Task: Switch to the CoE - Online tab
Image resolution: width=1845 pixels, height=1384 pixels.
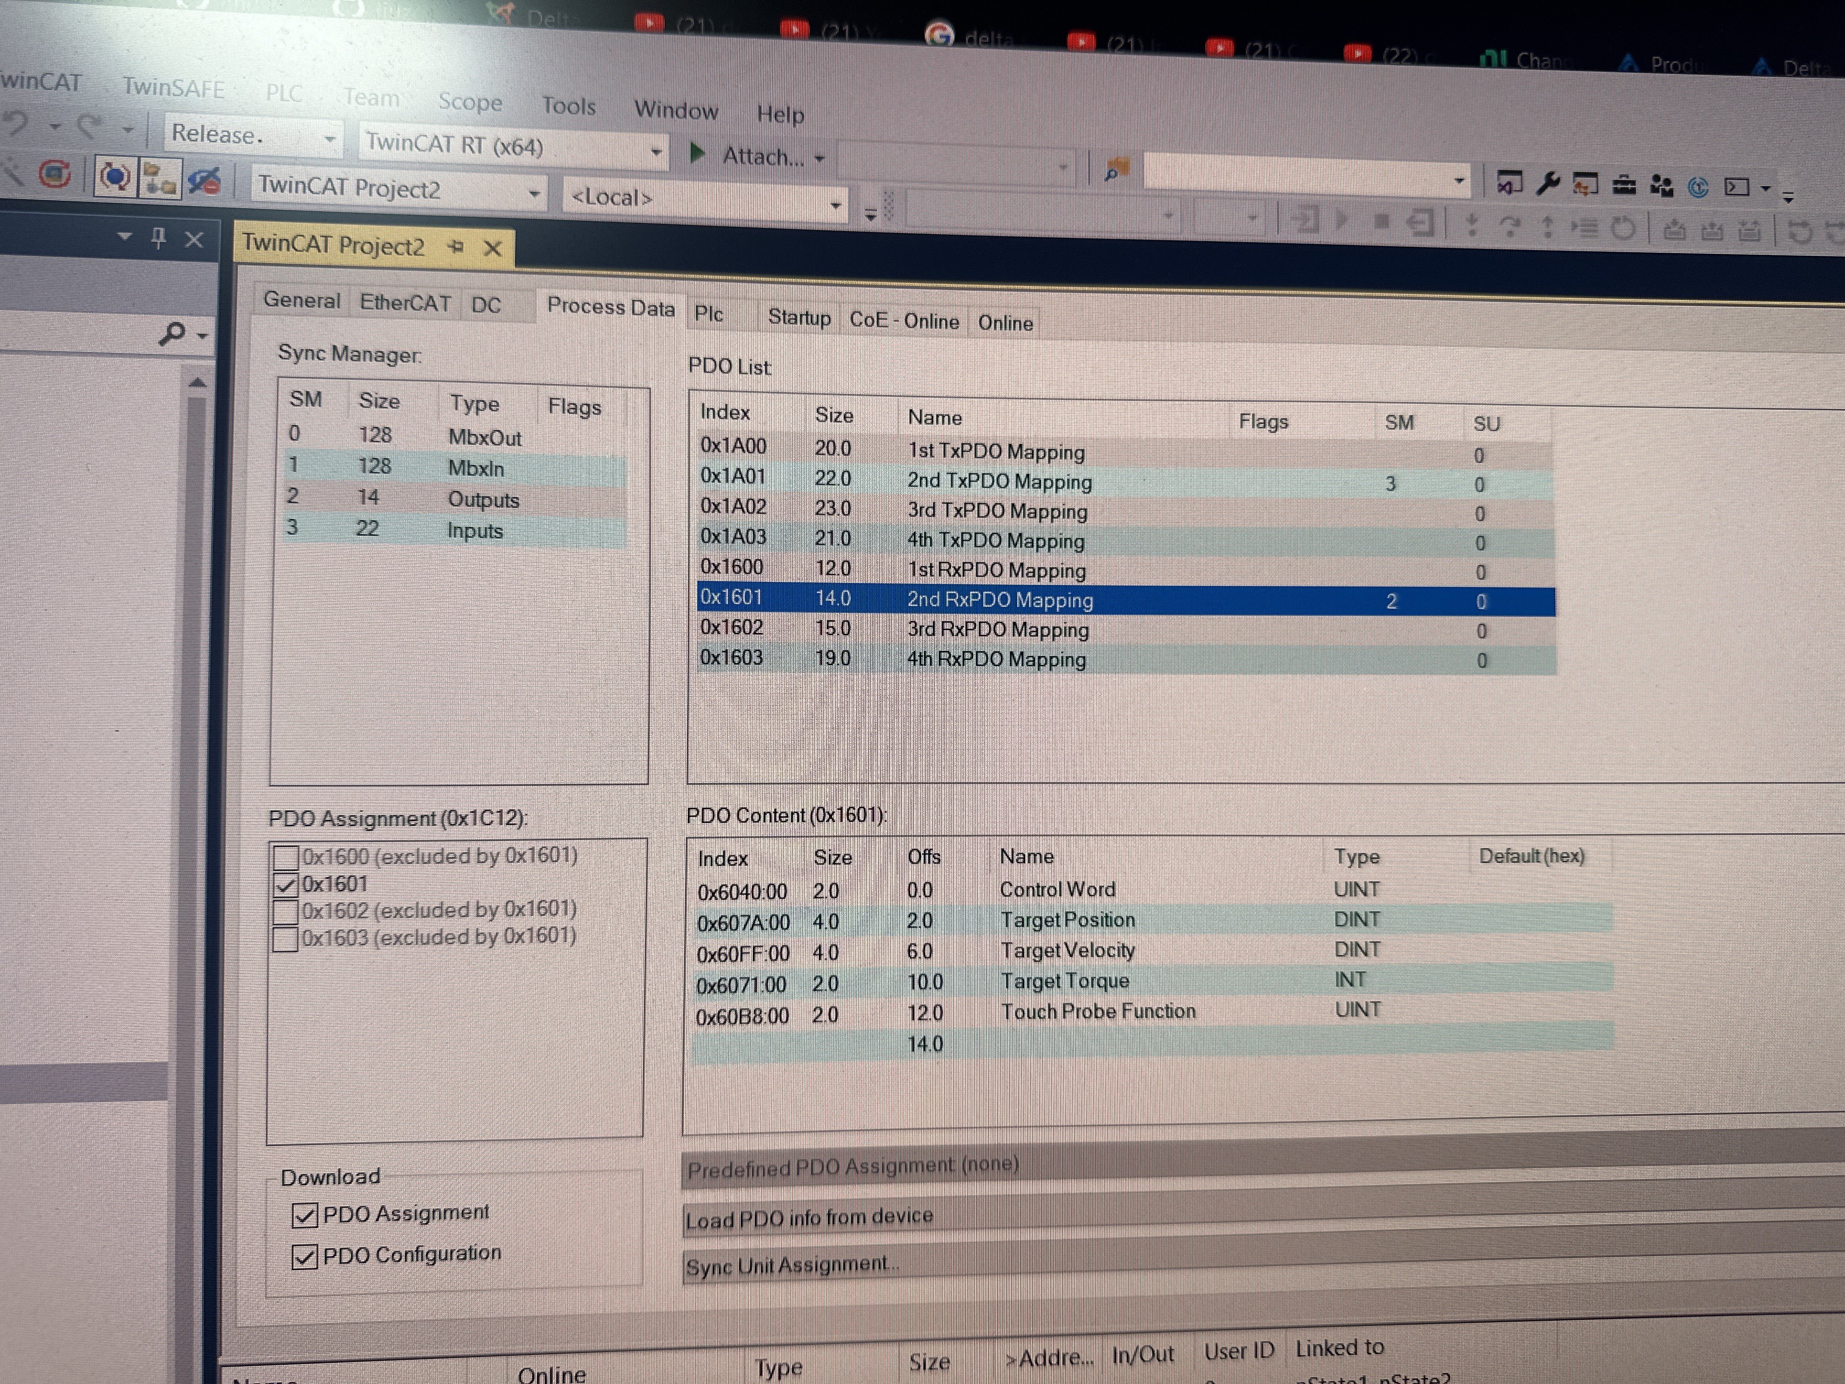Action: point(903,321)
